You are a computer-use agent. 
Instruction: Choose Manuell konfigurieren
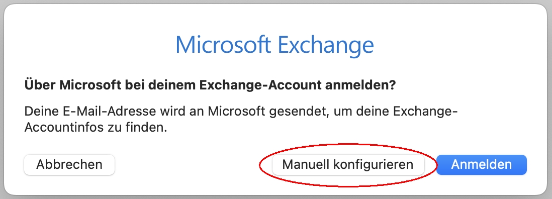[x=348, y=164]
